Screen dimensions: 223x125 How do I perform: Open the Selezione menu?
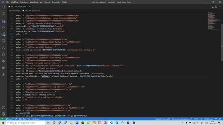tap(24, 2)
